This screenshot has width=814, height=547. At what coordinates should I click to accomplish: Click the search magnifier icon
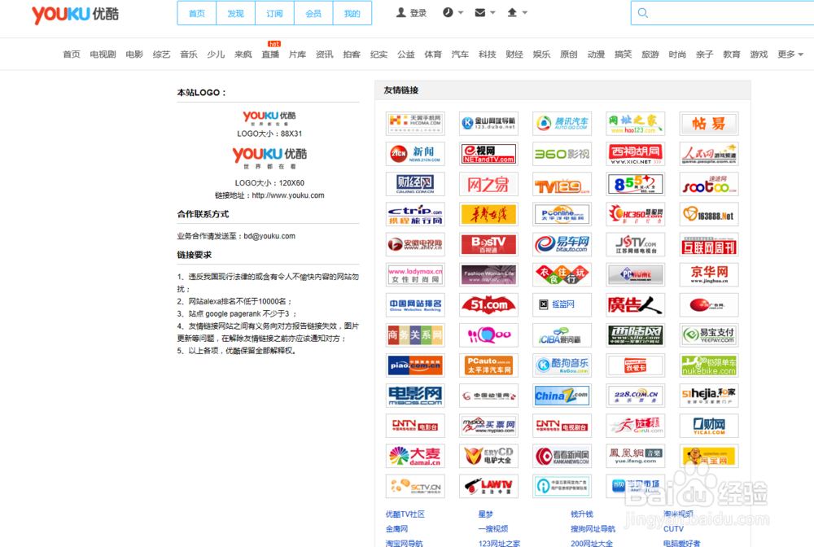643,13
